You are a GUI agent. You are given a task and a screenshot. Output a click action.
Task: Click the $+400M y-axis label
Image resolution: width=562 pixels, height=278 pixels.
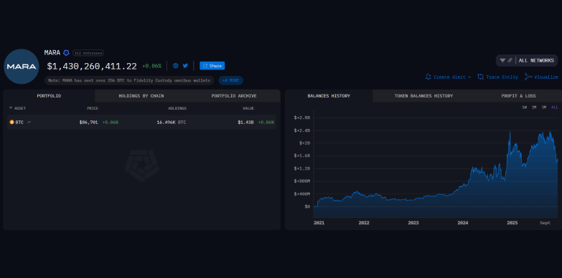point(301,194)
